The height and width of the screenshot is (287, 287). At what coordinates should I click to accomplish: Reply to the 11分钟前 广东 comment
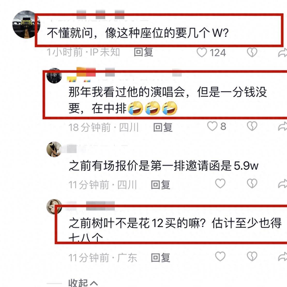(x=161, y=258)
